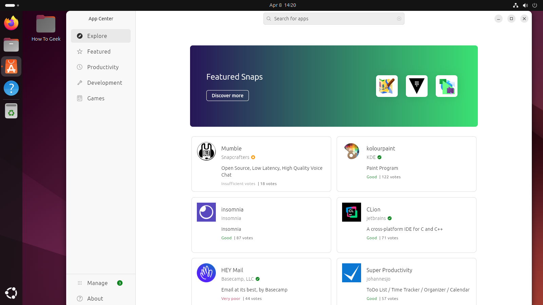Click the '57 votes' text on Super Productivity
543x305 pixels.
tap(390, 299)
